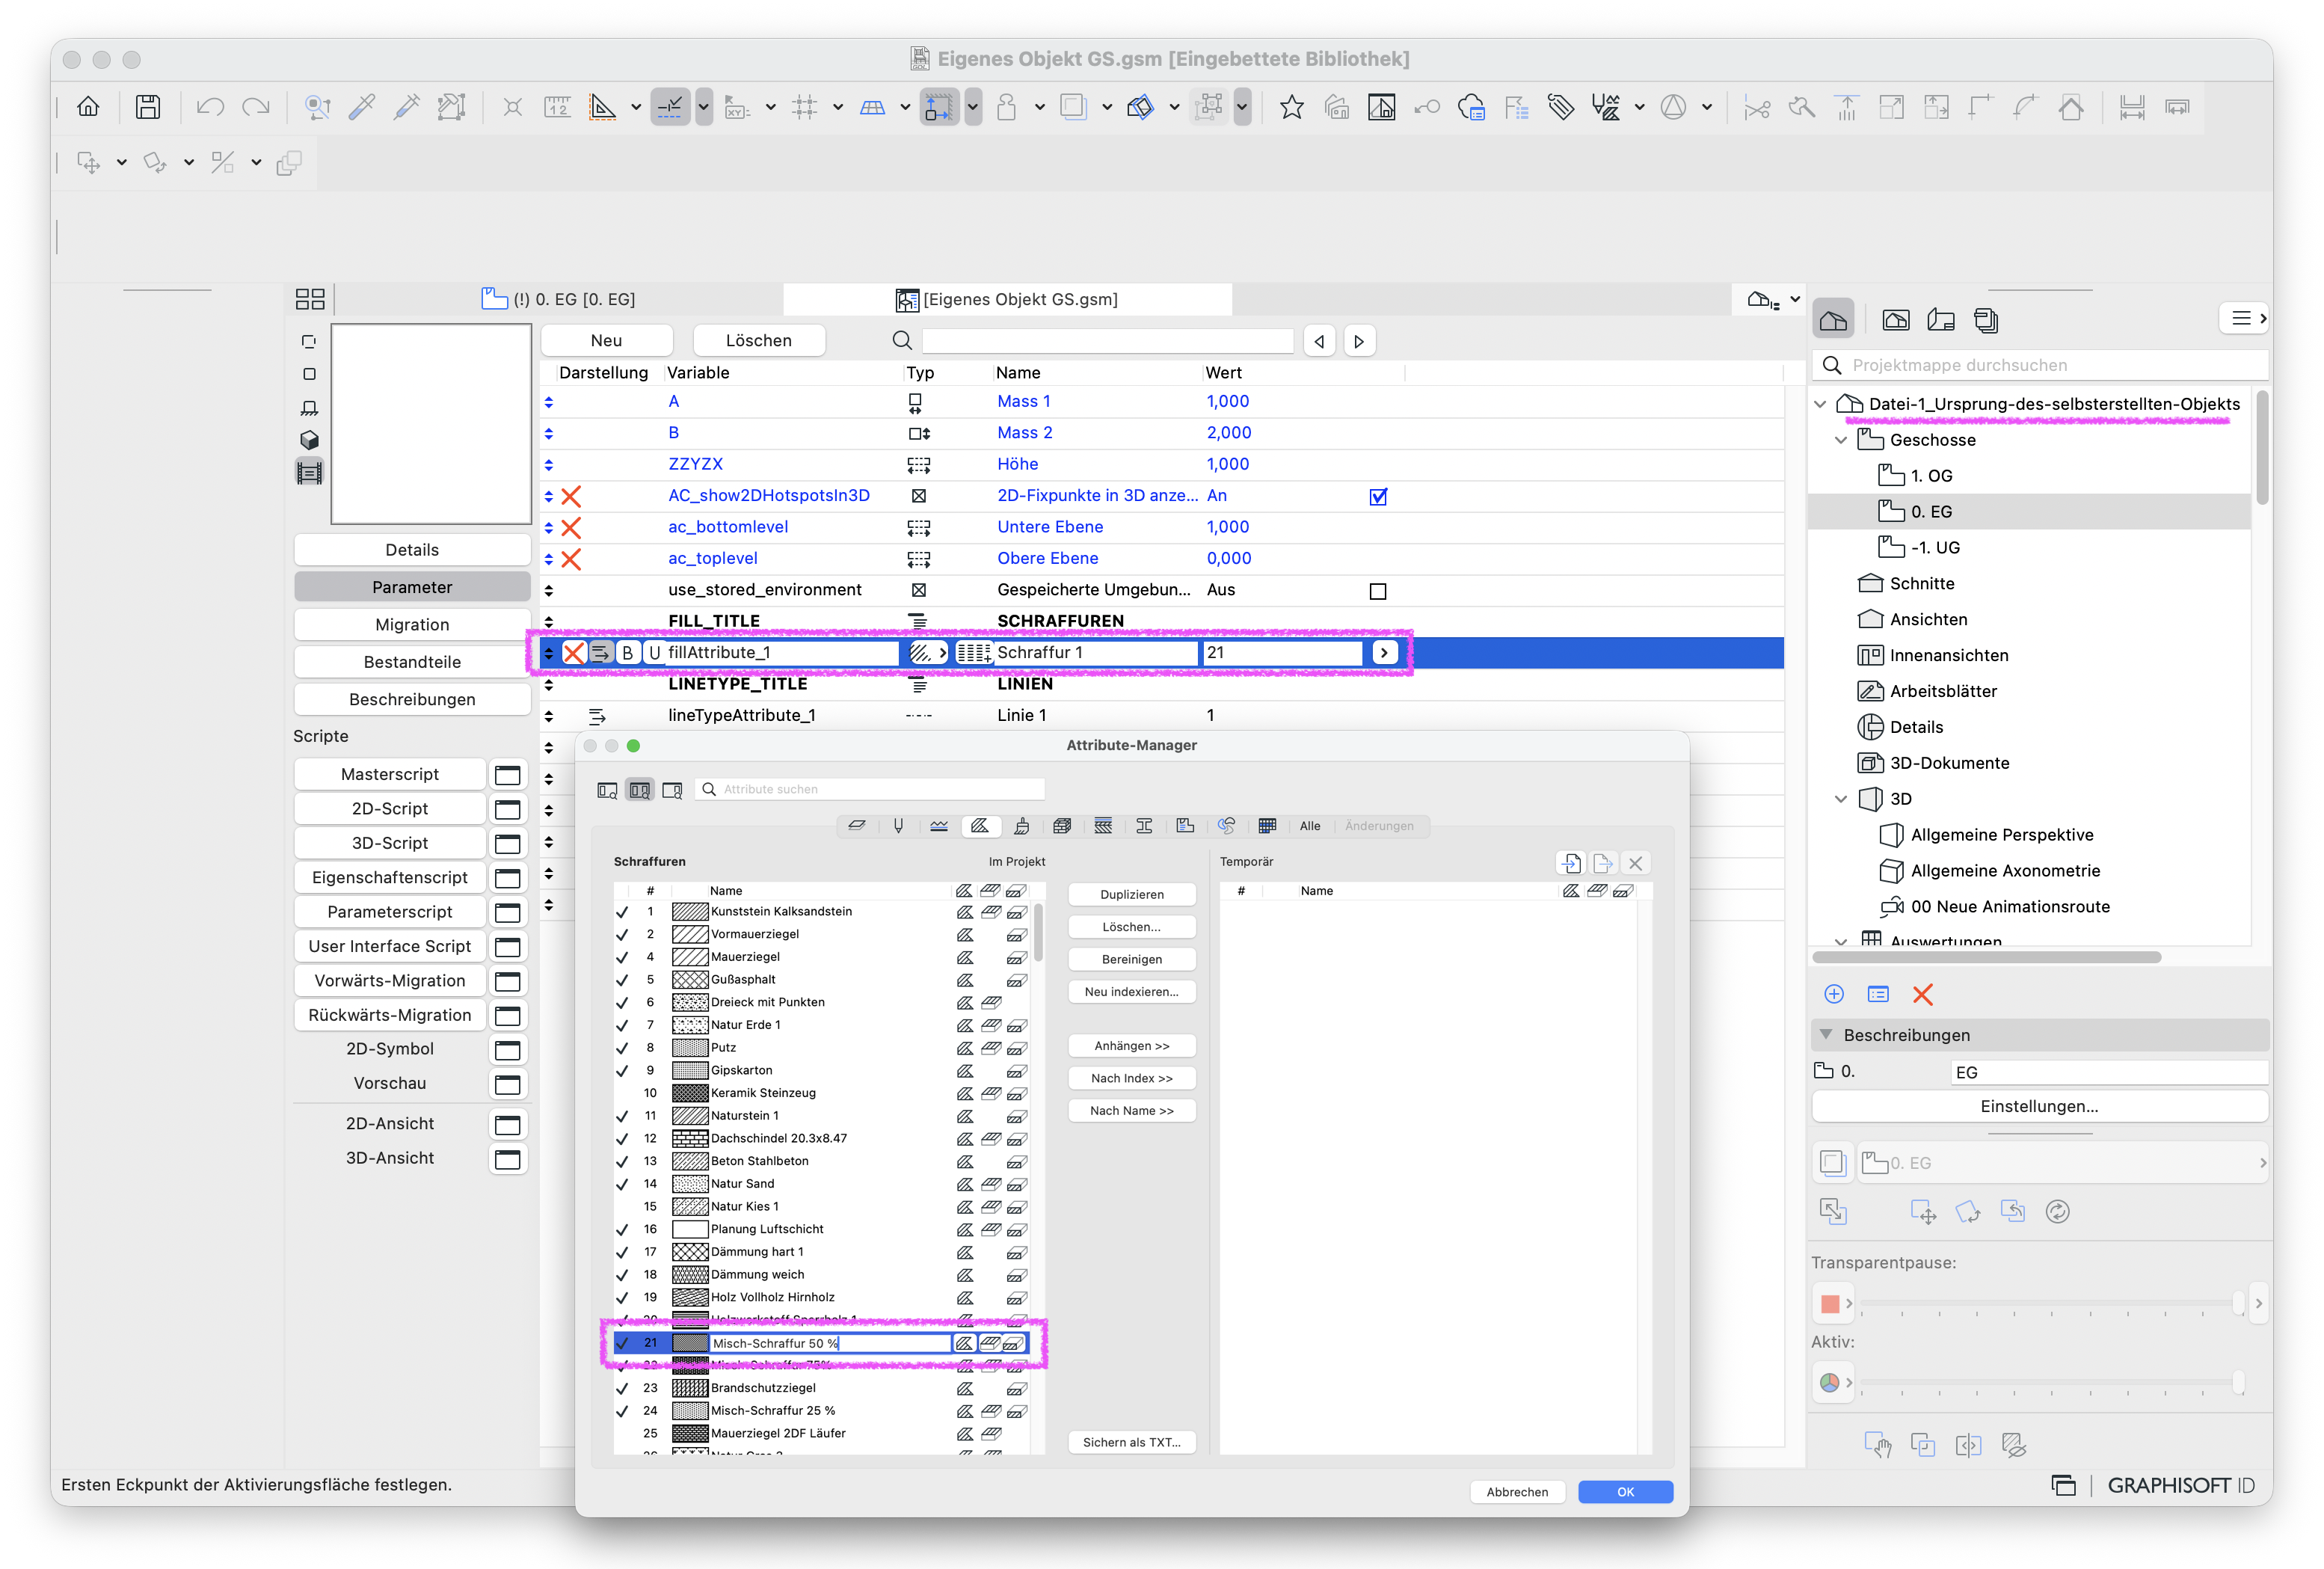The image size is (2324, 1569).
Task: Click the home icon in main toolbar
Action: click(88, 107)
